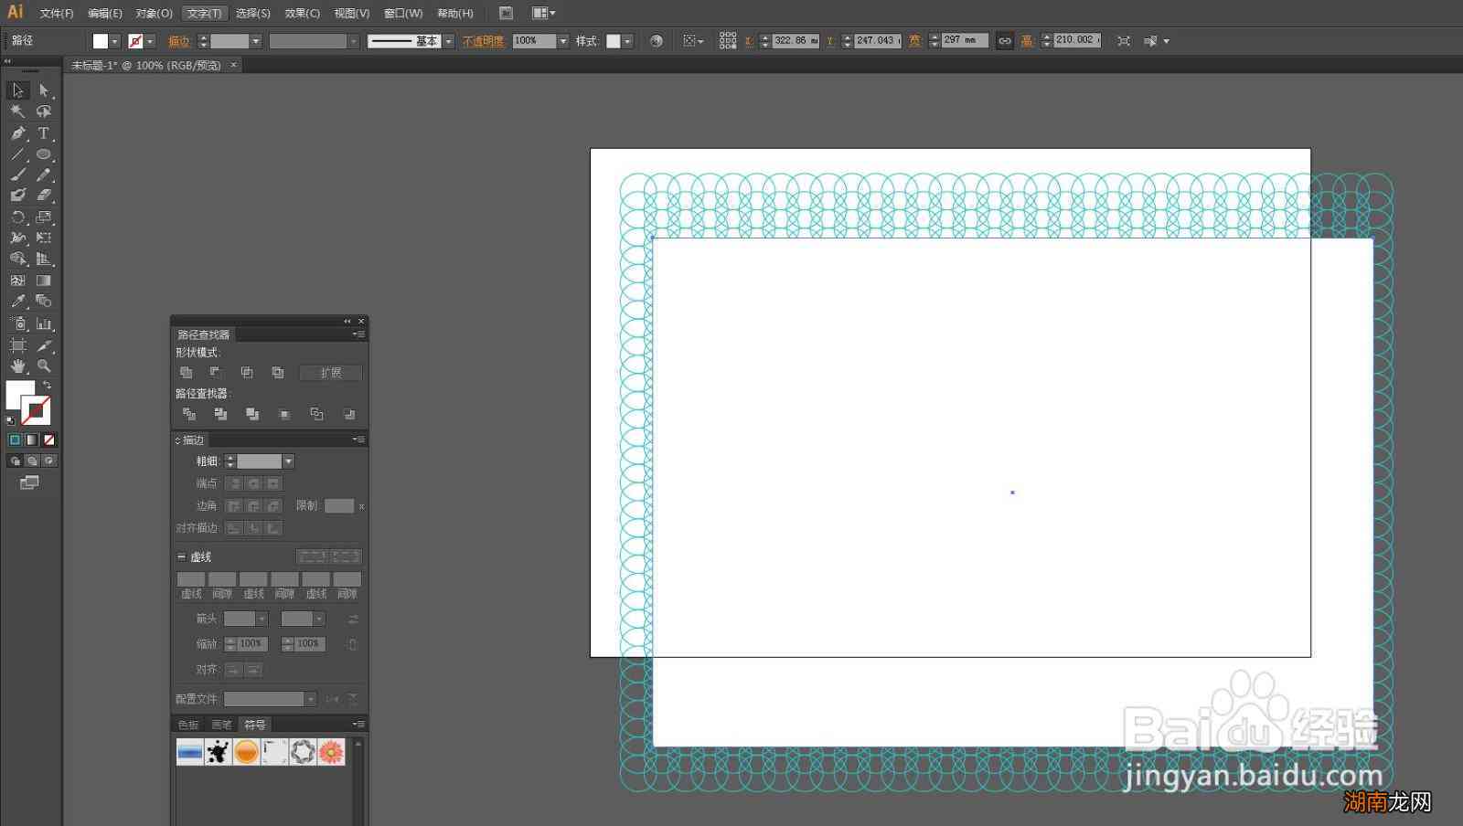Click the Intersect shape mode icon
The height and width of the screenshot is (826, 1463).
click(247, 373)
